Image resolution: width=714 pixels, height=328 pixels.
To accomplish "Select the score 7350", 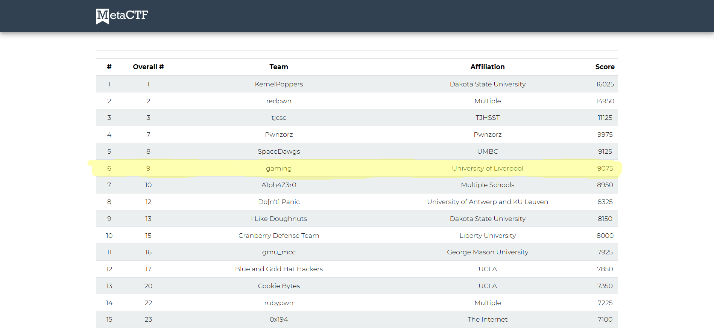I will click(605, 286).
